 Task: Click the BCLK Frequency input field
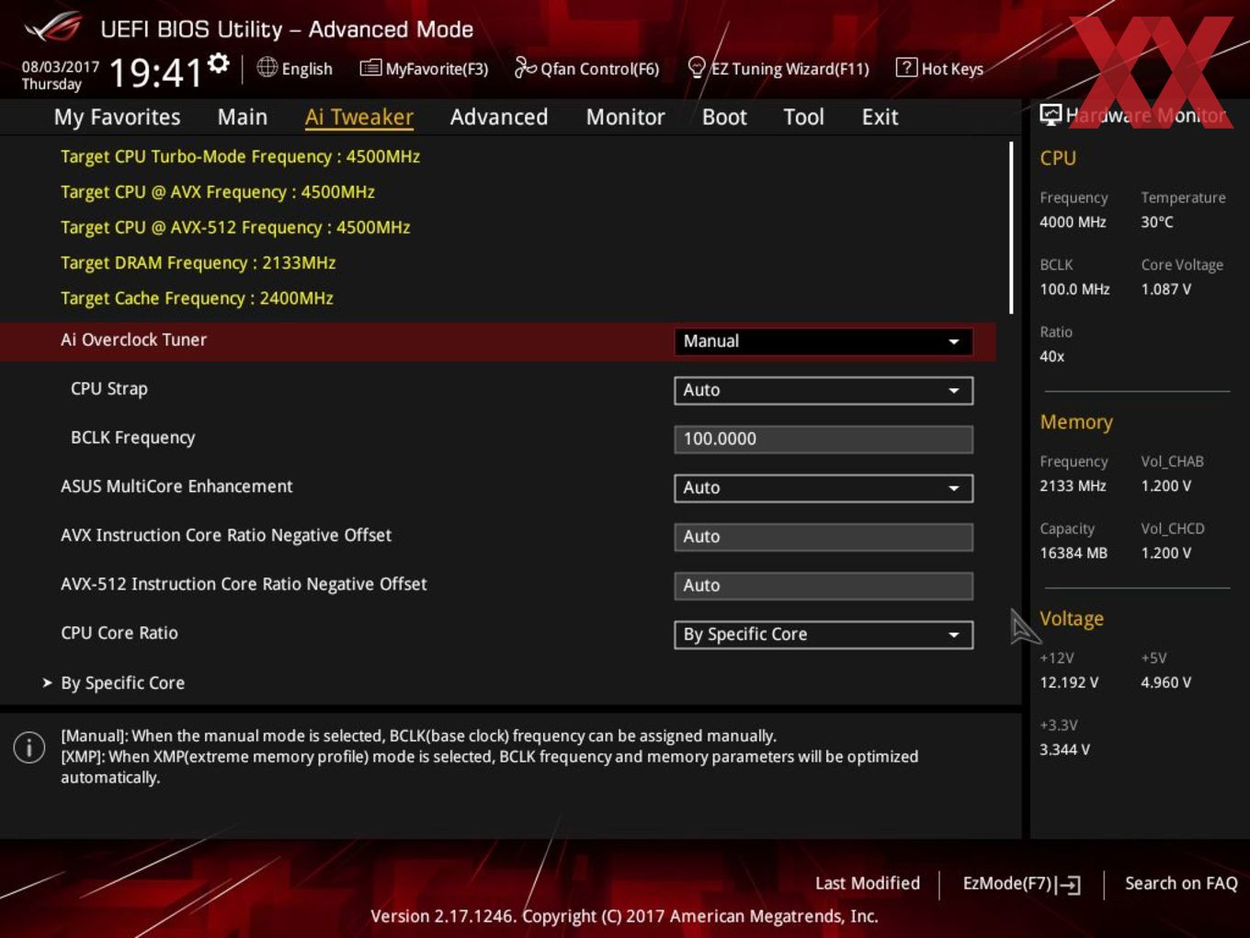[823, 439]
